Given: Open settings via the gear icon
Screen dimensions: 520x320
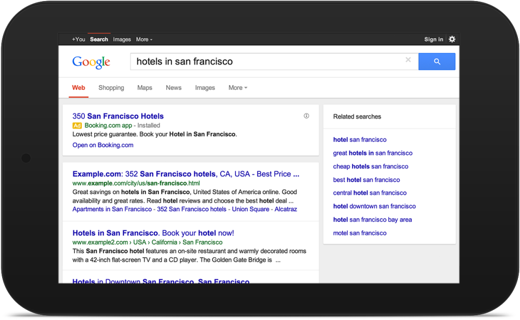Looking at the screenshot, I should 452,39.
